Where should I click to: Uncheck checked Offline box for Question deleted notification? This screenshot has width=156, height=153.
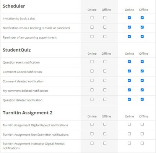[x=142, y=99]
